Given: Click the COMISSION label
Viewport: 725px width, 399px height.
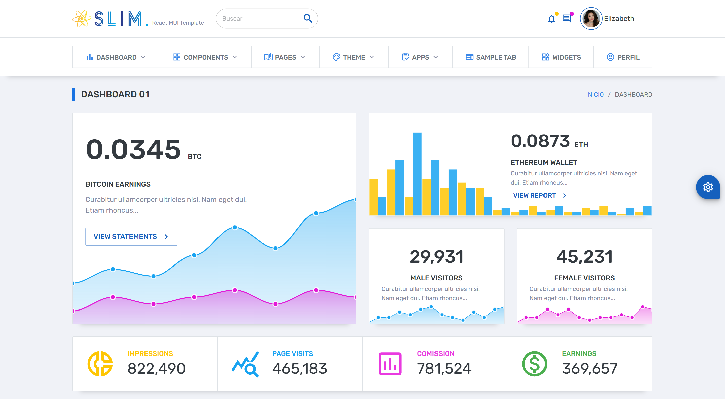Looking at the screenshot, I should point(436,354).
